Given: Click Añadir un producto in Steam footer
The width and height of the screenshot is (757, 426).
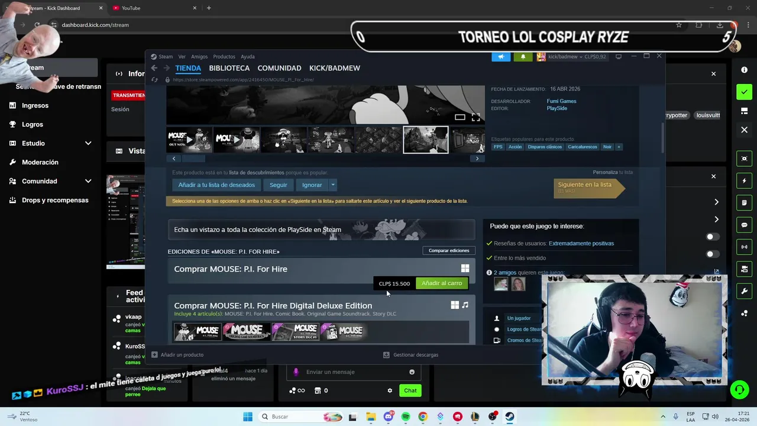Looking at the screenshot, I should [177, 355].
